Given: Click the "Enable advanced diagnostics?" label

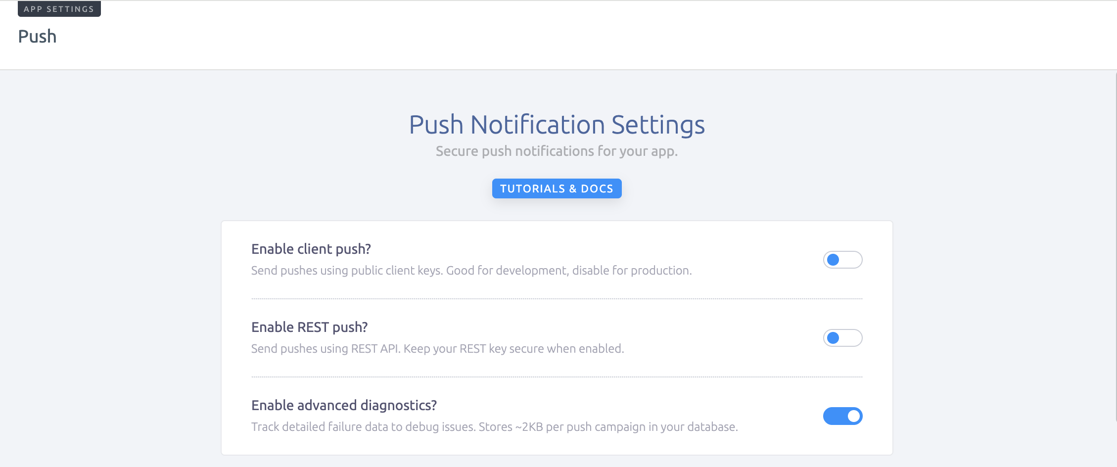Looking at the screenshot, I should coord(344,405).
